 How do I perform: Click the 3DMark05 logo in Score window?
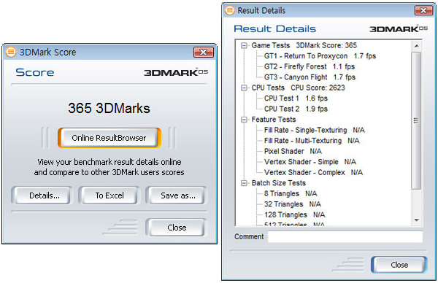pos(176,72)
